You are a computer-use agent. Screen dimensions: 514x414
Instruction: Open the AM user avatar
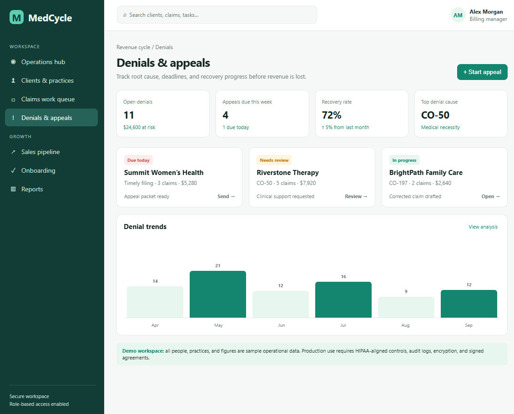click(x=458, y=15)
